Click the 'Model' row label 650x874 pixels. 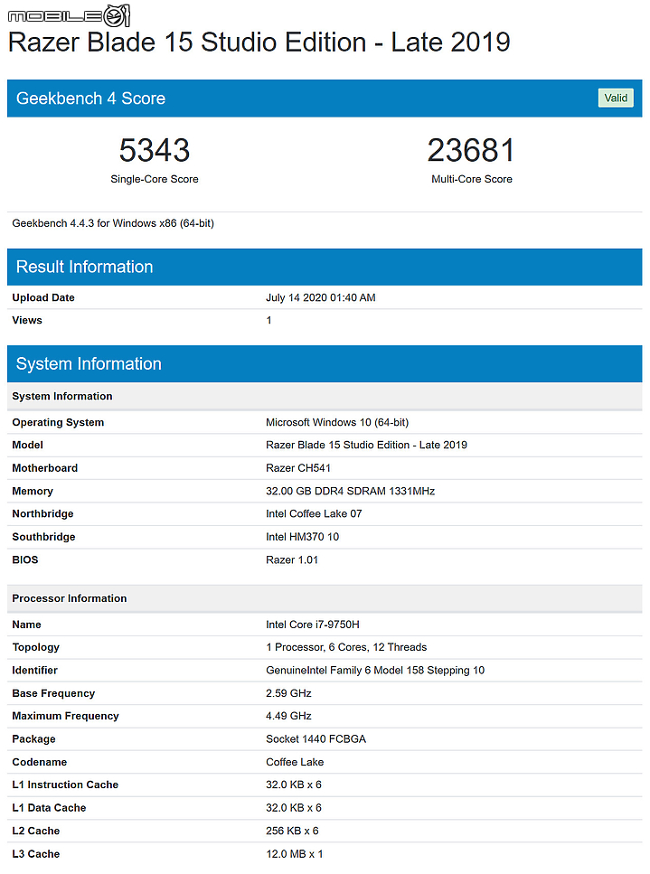pyautogui.click(x=28, y=445)
